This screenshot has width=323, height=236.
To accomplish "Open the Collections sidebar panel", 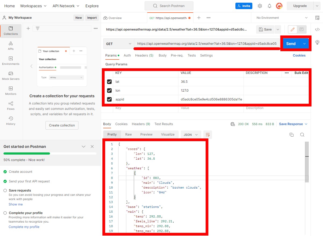I will pos(11,31).
